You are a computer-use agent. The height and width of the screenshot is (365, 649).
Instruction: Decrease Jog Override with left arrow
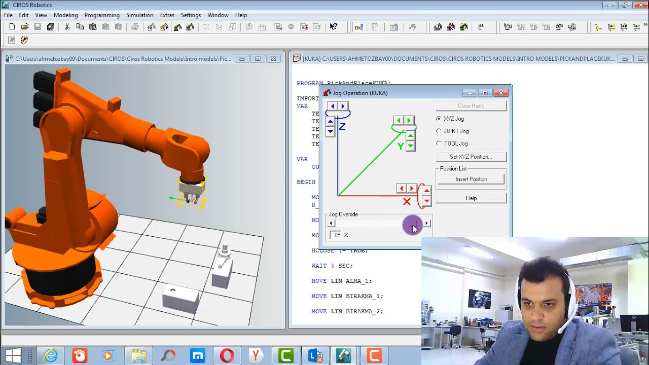pyautogui.click(x=331, y=223)
